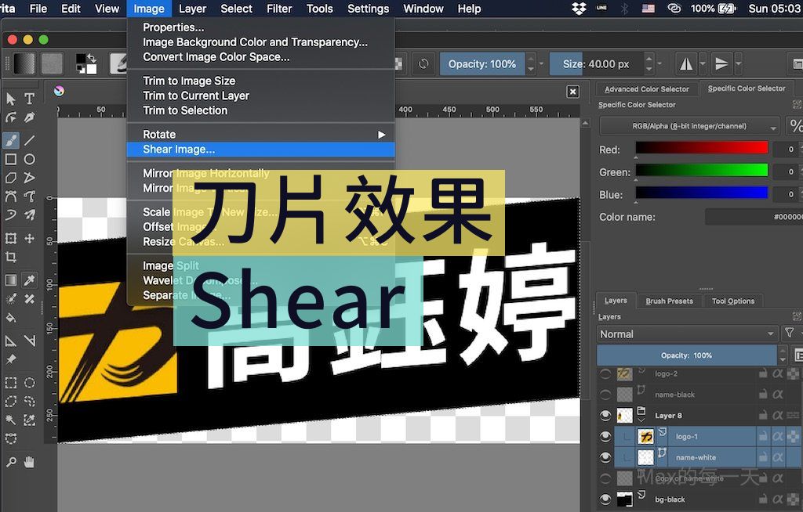The height and width of the screenshot is (512, 803).
Task: Hide the bg-black layer
Action: 605,499
